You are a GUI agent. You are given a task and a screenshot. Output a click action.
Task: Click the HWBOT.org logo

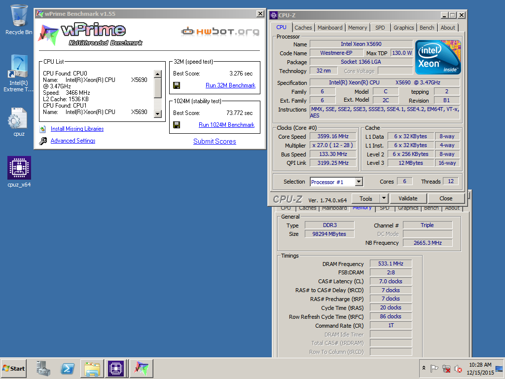tap(220, 31)
